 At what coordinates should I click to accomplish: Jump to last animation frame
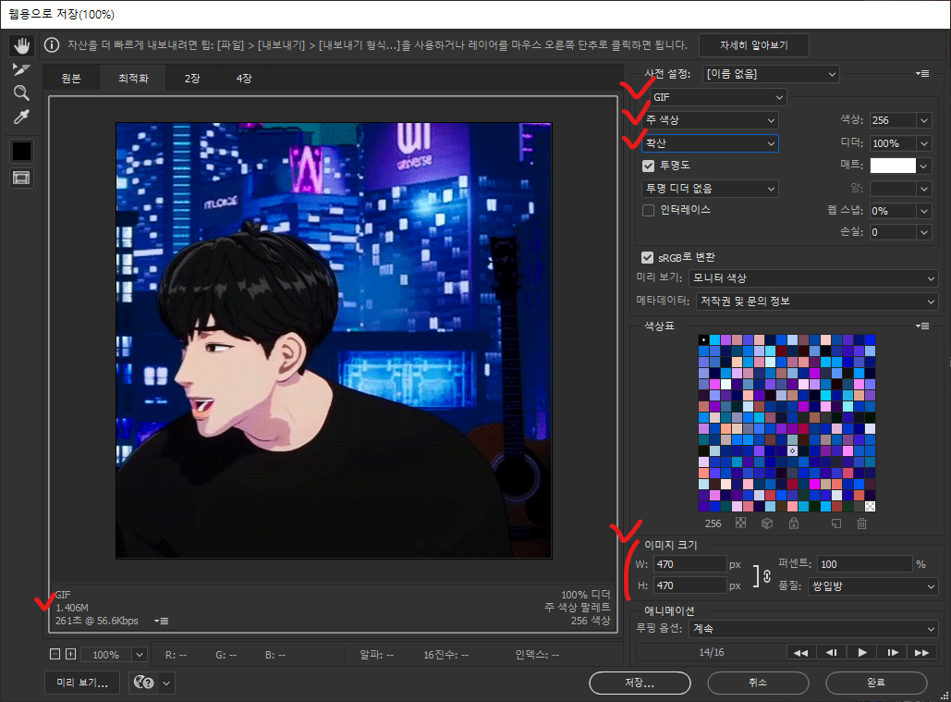922,652
